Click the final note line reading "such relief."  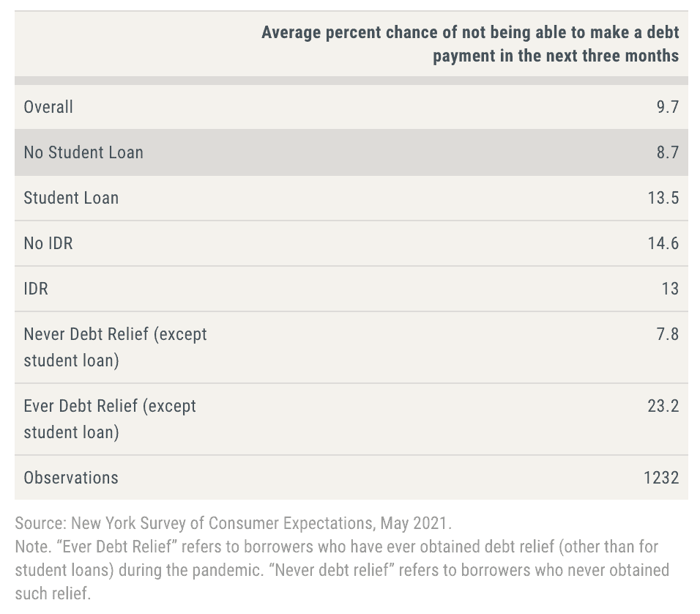click(53, 593)
